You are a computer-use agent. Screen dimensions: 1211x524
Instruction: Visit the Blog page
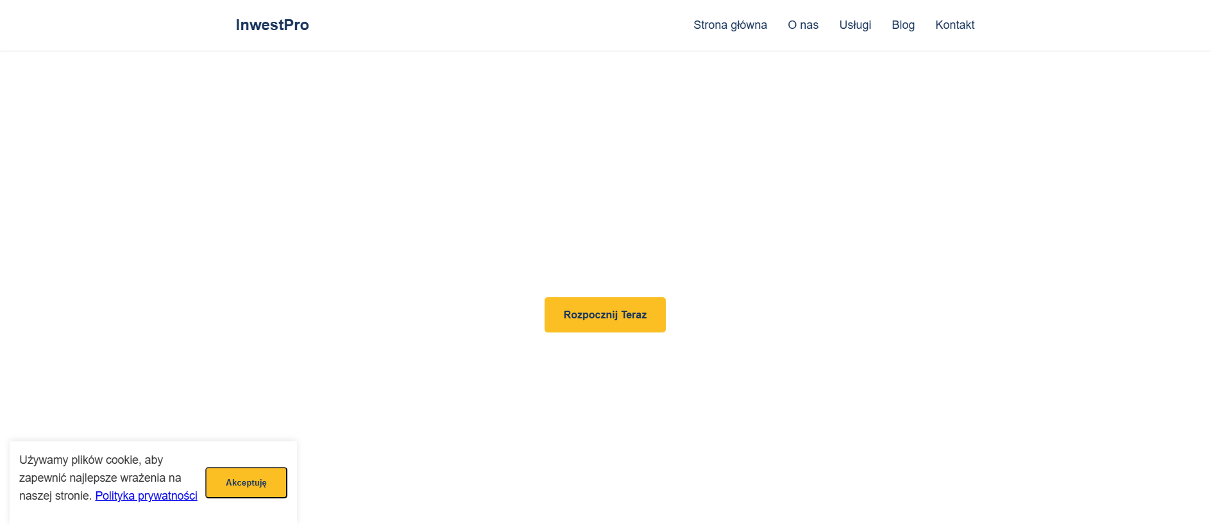point(903,25)
